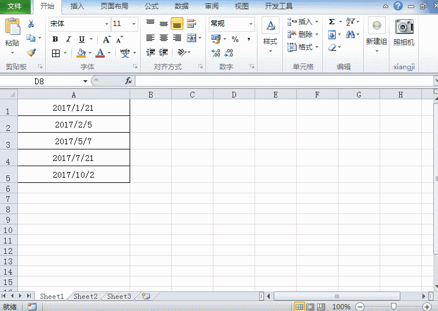Screen dimensions: 438x311
Task: Click Merge and Center icon
Action: [192, 38]
